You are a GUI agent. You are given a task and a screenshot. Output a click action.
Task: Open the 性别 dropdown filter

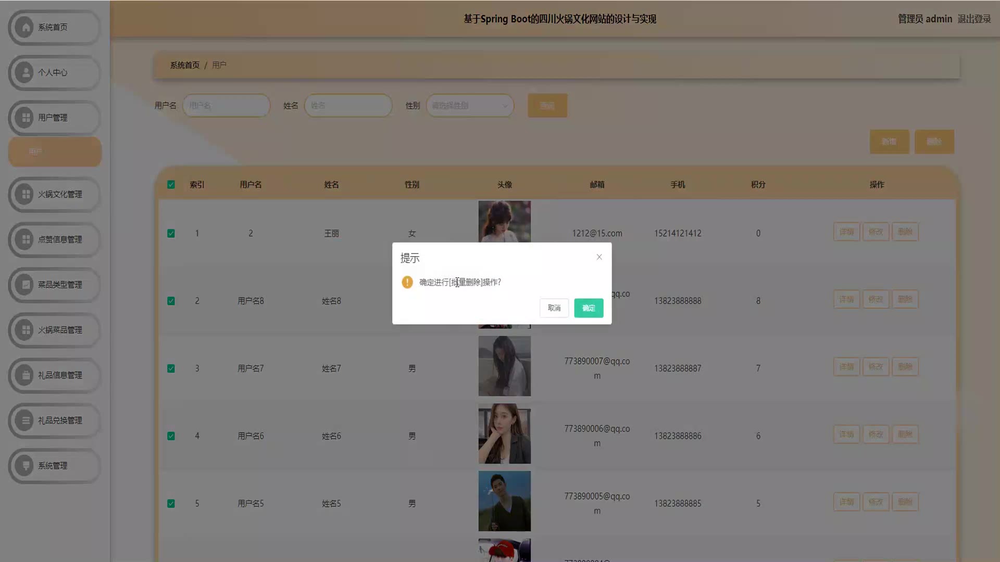coord(470,106)
